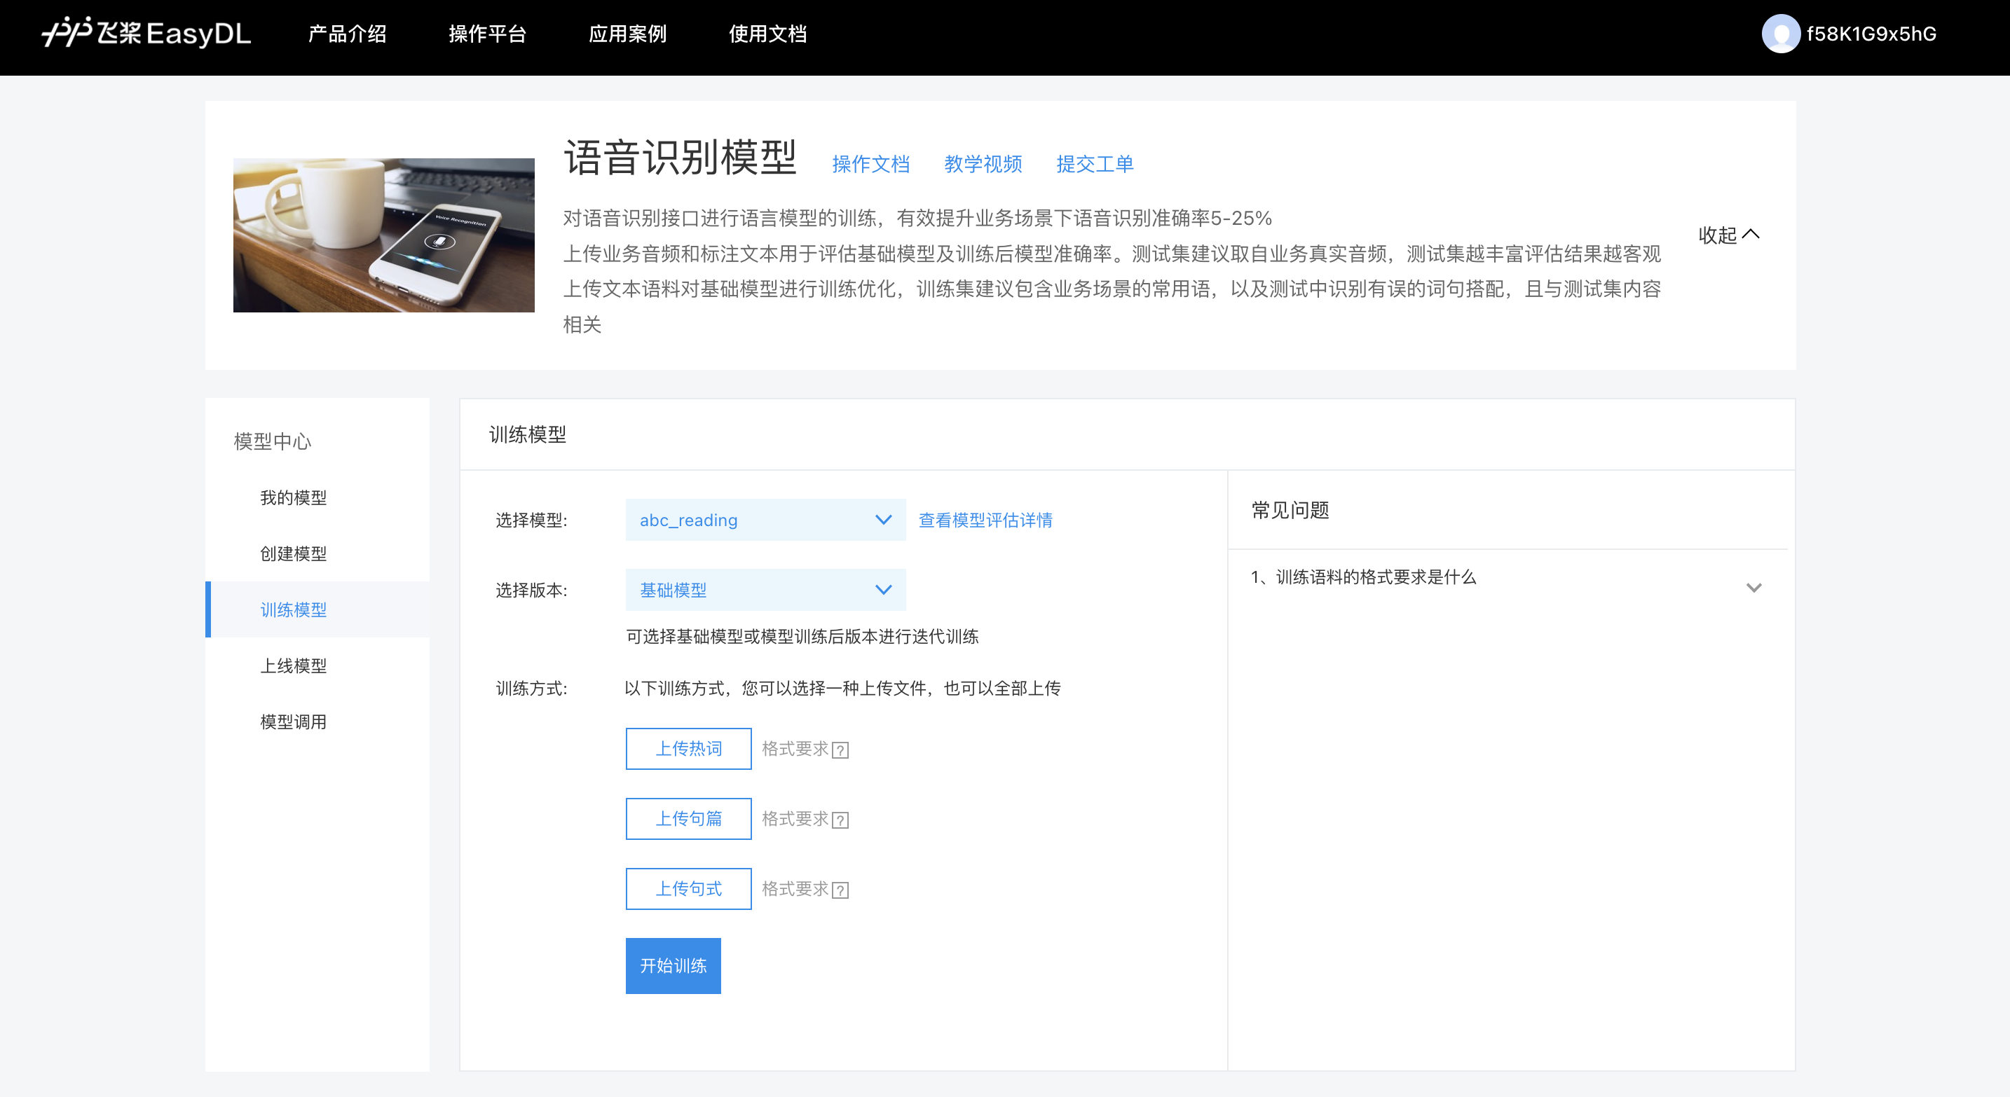Click the voice recognition phone thumbnail
The width and height of the screenshot is (2010, 1097).
click(384, 235)
